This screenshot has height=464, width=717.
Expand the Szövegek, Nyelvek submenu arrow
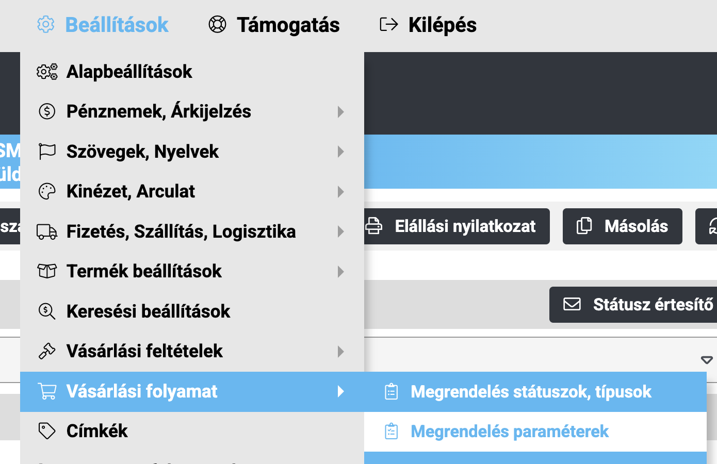coord(340,152)
